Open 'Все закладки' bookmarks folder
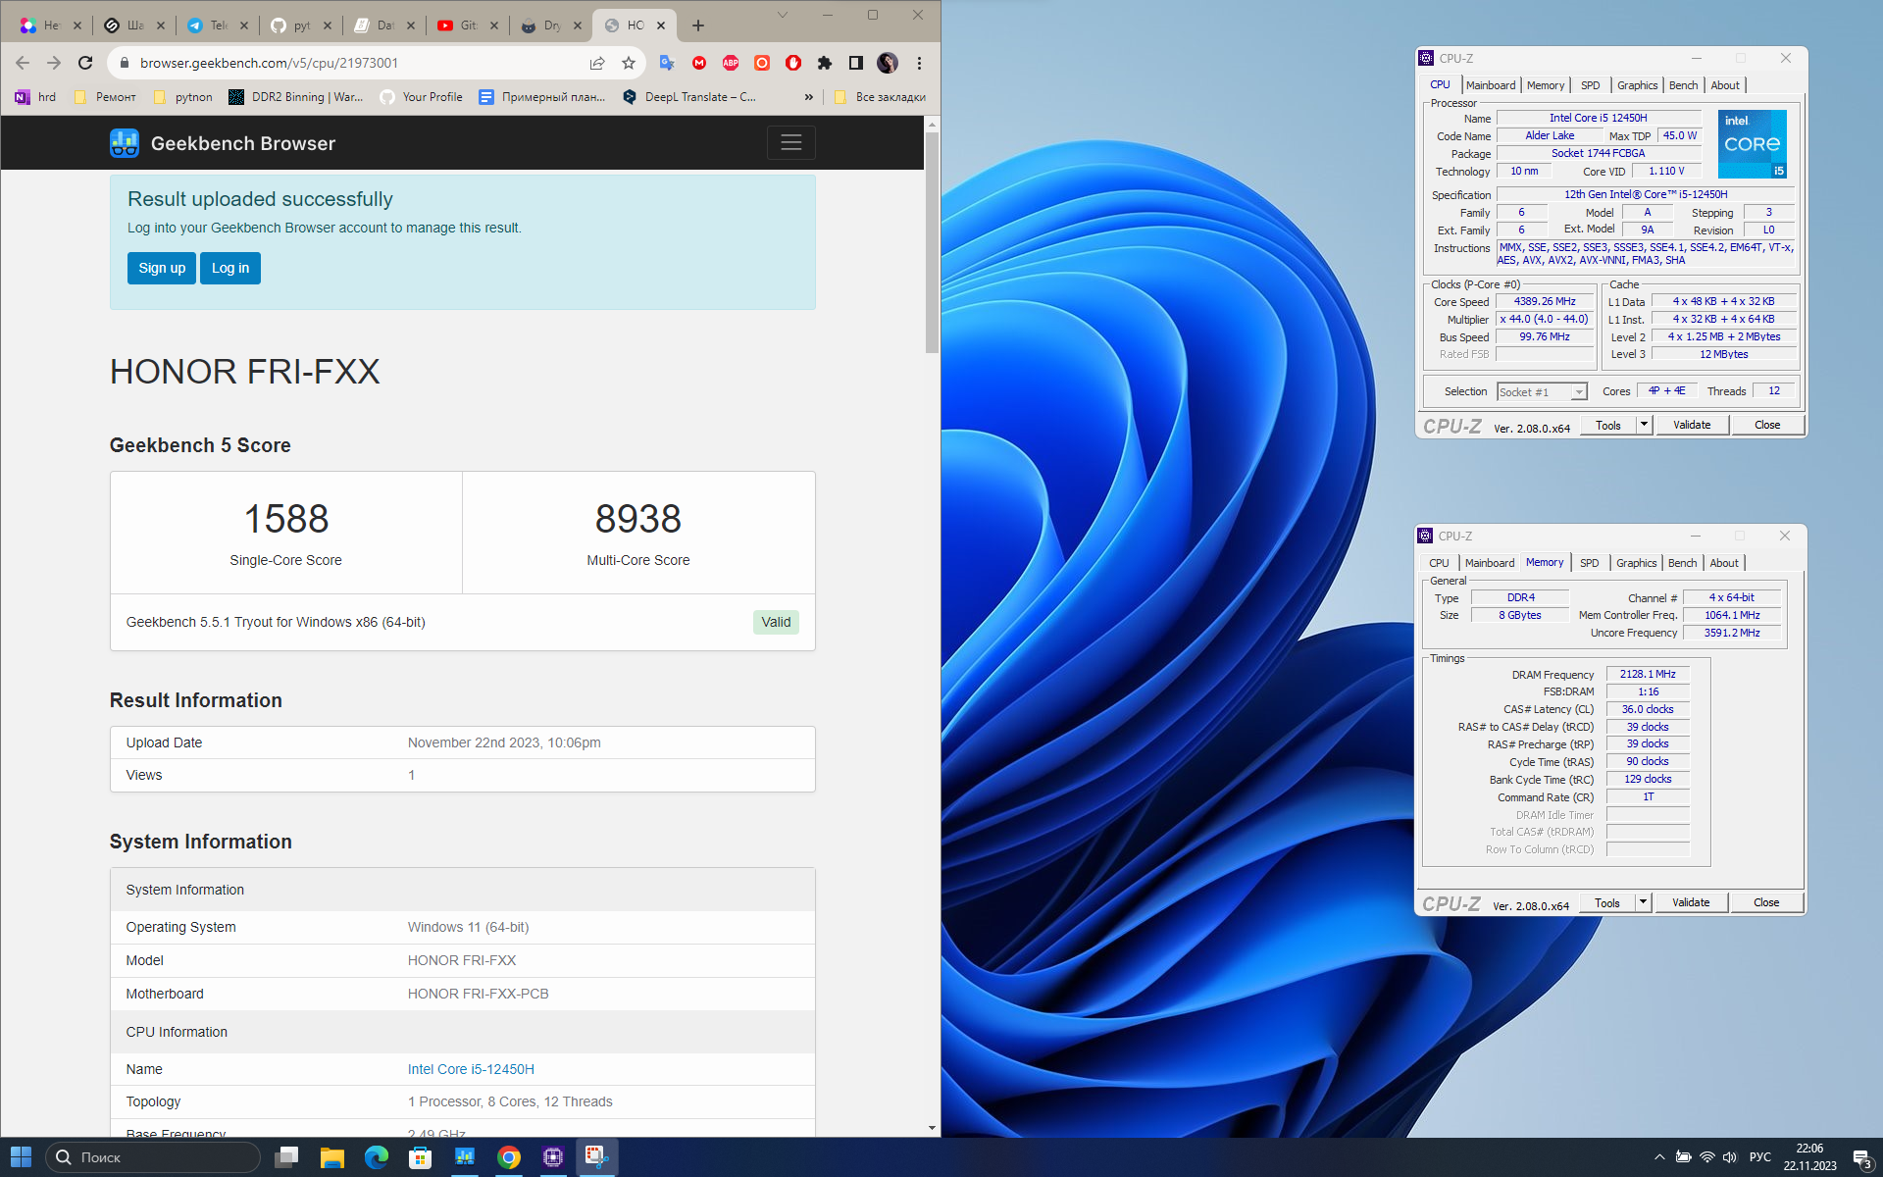1883x1177 pixels. click(880, 97)
